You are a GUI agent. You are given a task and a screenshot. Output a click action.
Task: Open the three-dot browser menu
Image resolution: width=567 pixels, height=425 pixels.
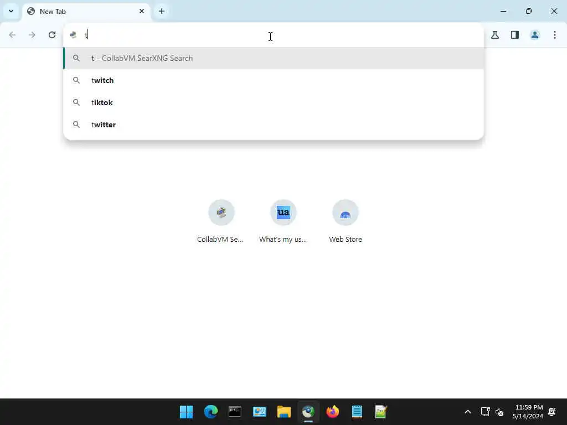click(555, 35)
